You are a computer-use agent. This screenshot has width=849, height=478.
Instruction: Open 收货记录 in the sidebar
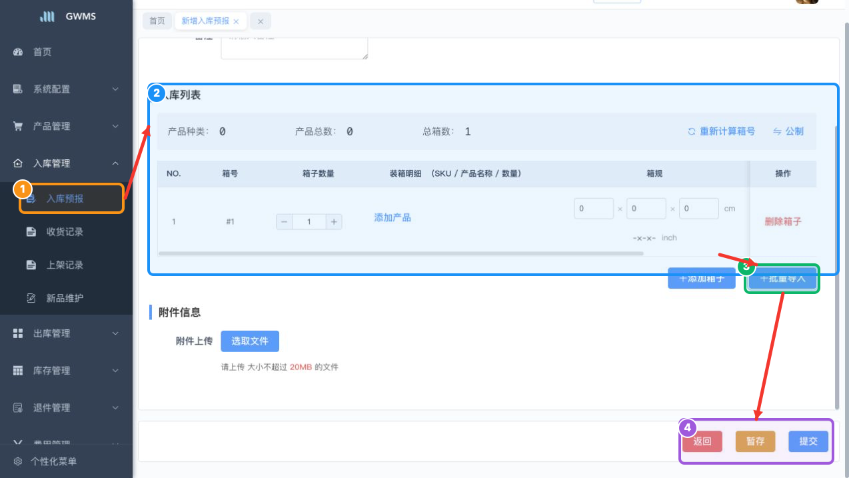66,232
